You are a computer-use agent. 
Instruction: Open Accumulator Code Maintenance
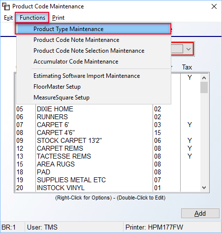(93, 62)
